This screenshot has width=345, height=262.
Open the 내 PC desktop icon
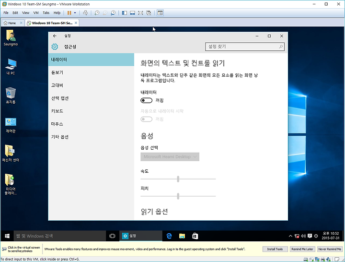coord(11,67)
